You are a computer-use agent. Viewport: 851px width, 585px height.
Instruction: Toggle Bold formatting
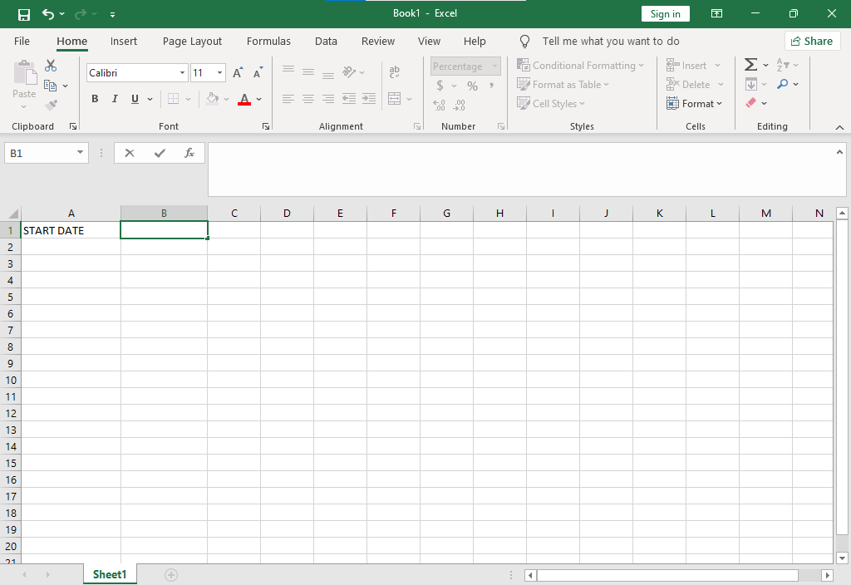pyautogui.click(x=95, y=99)
